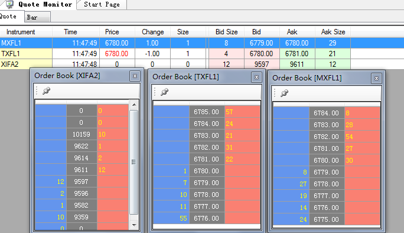Click the 9597 bid cell for XIFA2
Image resolution: width=404 pixels, height=233 pixels.
pyautogui.click(x=262, y=64)
